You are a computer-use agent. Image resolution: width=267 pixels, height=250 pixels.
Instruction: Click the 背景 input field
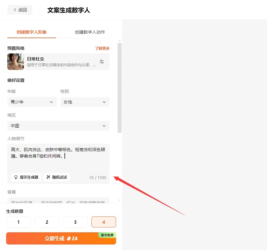[x=58, y=200]
